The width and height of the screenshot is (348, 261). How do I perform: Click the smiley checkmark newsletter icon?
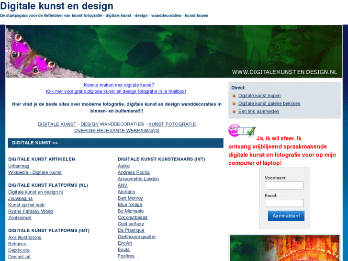pyautogui.click(x=242, y=130)
